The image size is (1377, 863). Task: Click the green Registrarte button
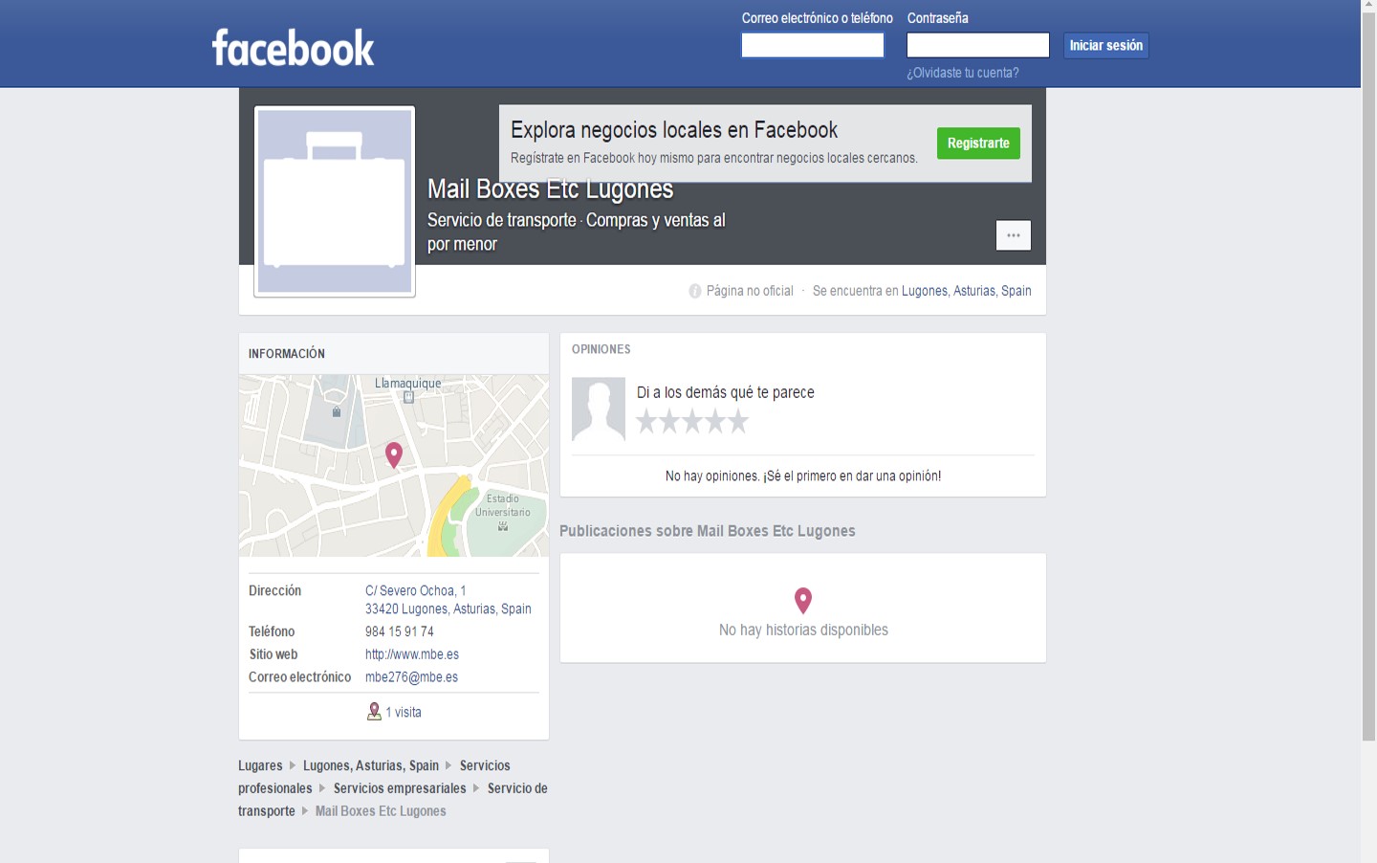(978, 144)
